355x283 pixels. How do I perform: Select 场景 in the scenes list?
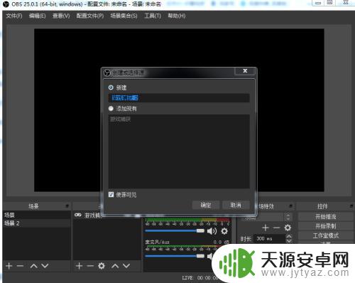click(x=36, y=215)
